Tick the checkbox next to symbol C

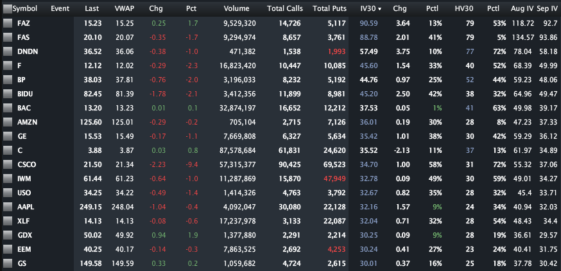[7, 150]
